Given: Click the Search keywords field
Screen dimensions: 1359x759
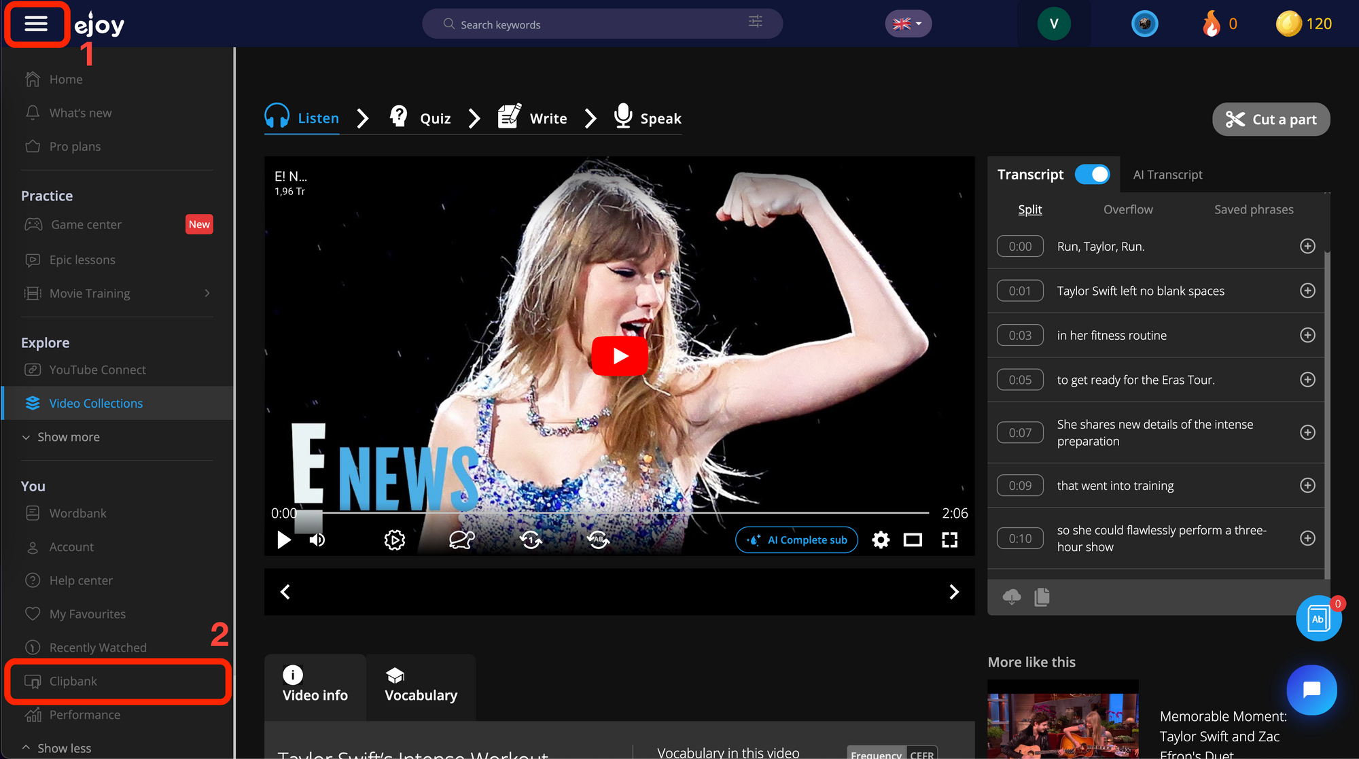Looking at the screenshot, I should [x=602, y=24].
